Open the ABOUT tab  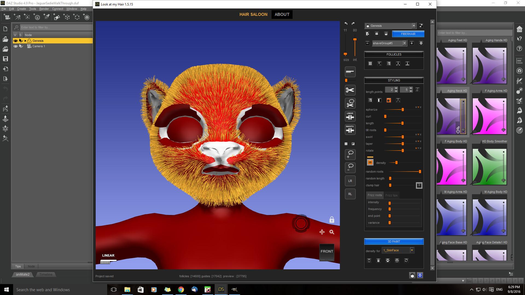(282, 14)
